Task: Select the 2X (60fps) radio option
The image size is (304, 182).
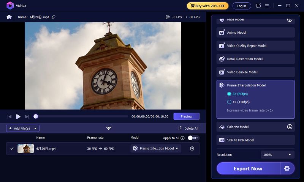Action: pyautogui.click(x=229, y=94)
